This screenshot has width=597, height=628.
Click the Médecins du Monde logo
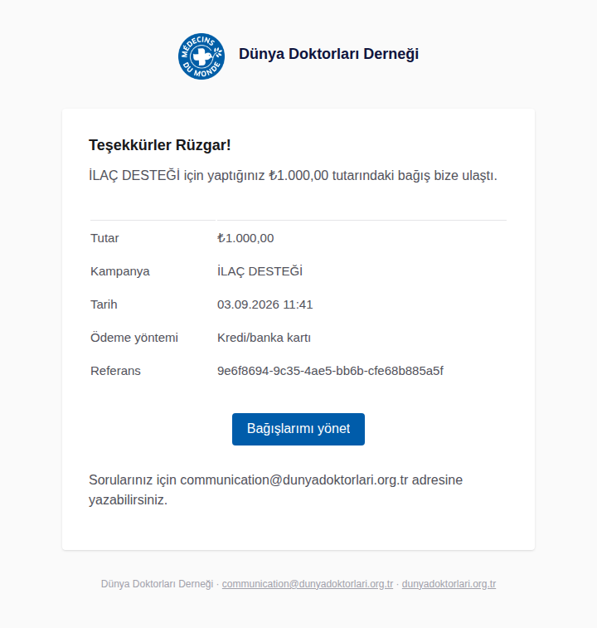pyautogui.click(x=201, y=56)
